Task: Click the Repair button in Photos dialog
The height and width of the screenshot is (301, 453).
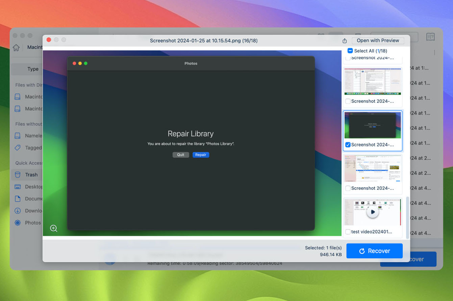Action: [201, 155]
